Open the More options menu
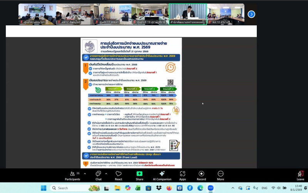 coord(221,175)
